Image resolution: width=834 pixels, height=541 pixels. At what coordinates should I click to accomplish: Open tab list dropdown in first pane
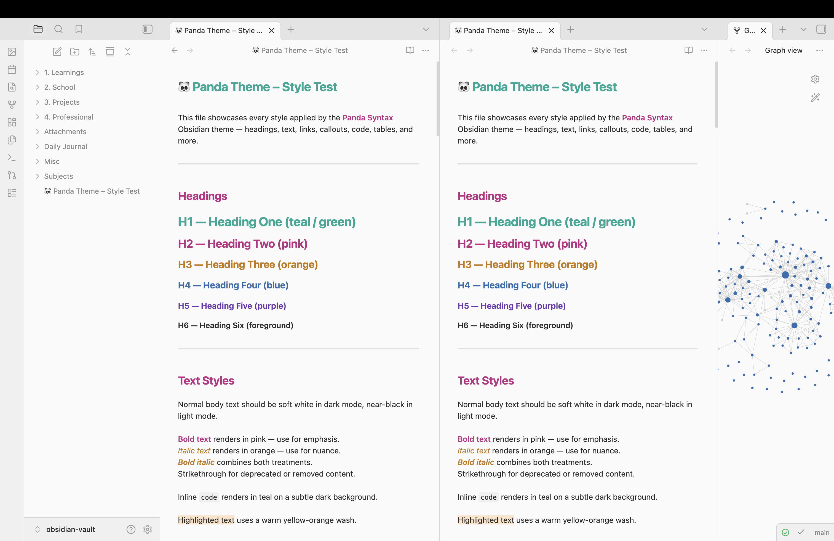(x=426, y=30)
